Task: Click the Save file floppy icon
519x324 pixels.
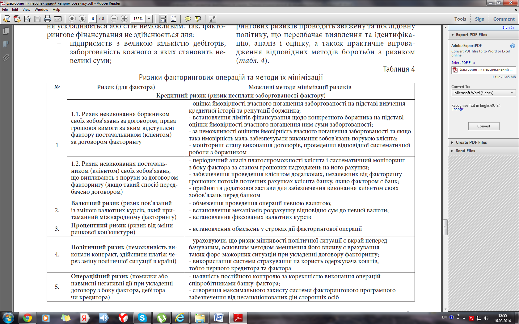Action: pyautogui.click(x=37, y=19)
